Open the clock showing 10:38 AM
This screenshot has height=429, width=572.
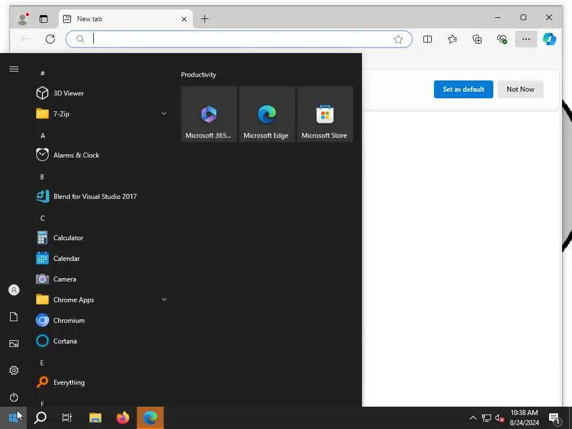click(x=524, y=418)
